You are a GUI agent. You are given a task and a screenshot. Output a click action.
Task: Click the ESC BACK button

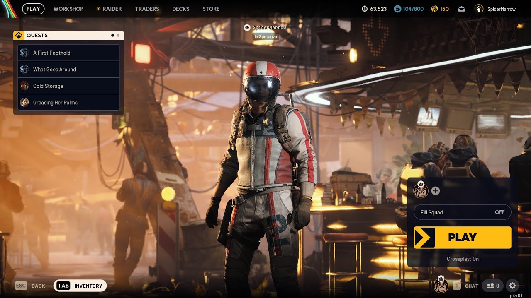(30, 286)
